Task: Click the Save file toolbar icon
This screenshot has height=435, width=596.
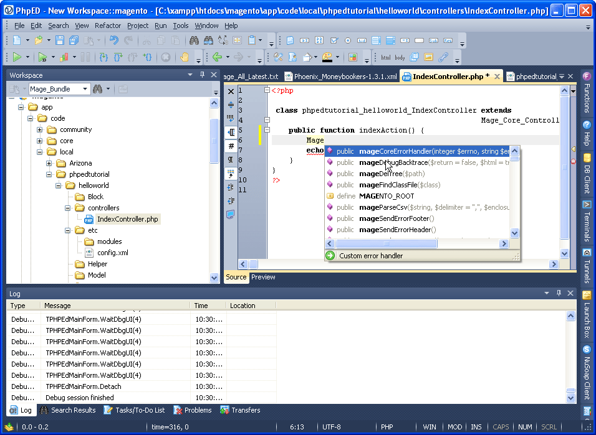Action: point(60,40)
